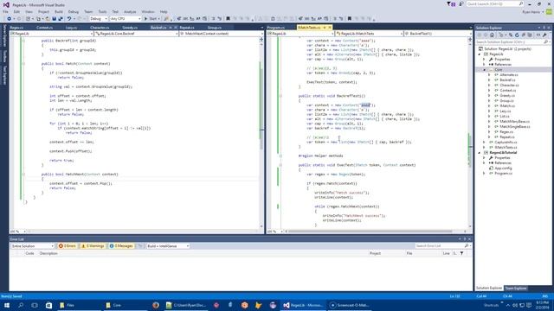Click the Start debugging button
Screen dimensions: 554x311
152,19
